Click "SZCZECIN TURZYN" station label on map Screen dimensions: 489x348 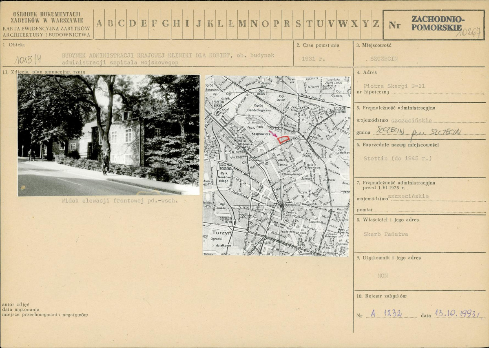click(x=226, y=220)
